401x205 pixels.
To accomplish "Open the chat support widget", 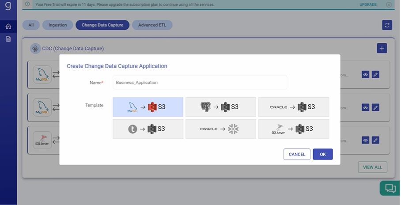I will click(x=390, y=189).
